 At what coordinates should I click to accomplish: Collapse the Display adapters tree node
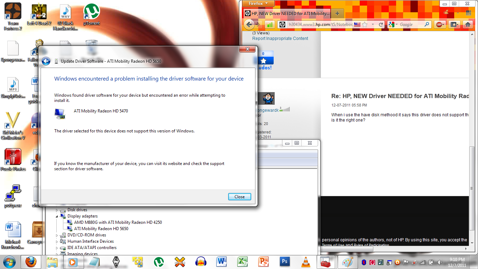57,216
